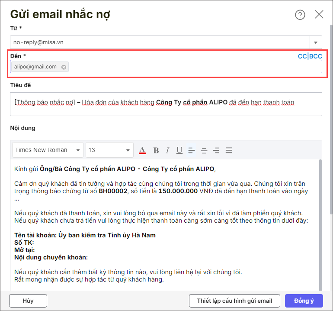Viewport: 333px width, 311px height.
Task: Confirm with the Đồng ý button
Action: tap(304, 301)
